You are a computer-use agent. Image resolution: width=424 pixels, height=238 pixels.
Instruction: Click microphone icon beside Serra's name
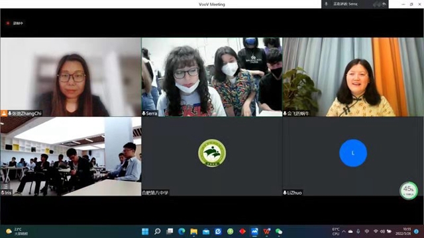coord(144,114)
